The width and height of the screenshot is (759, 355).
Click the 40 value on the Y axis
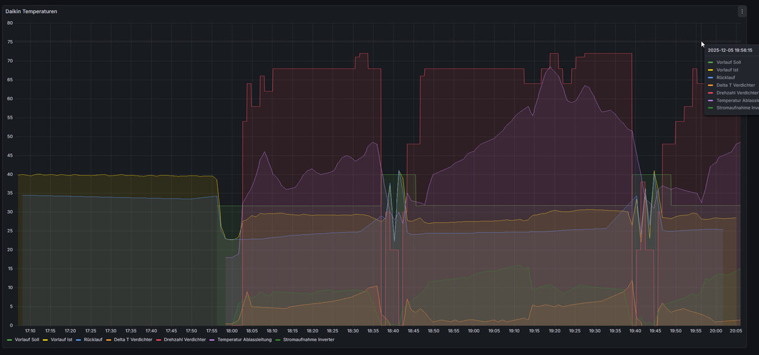pyautogui.click(x=9, y=175)
